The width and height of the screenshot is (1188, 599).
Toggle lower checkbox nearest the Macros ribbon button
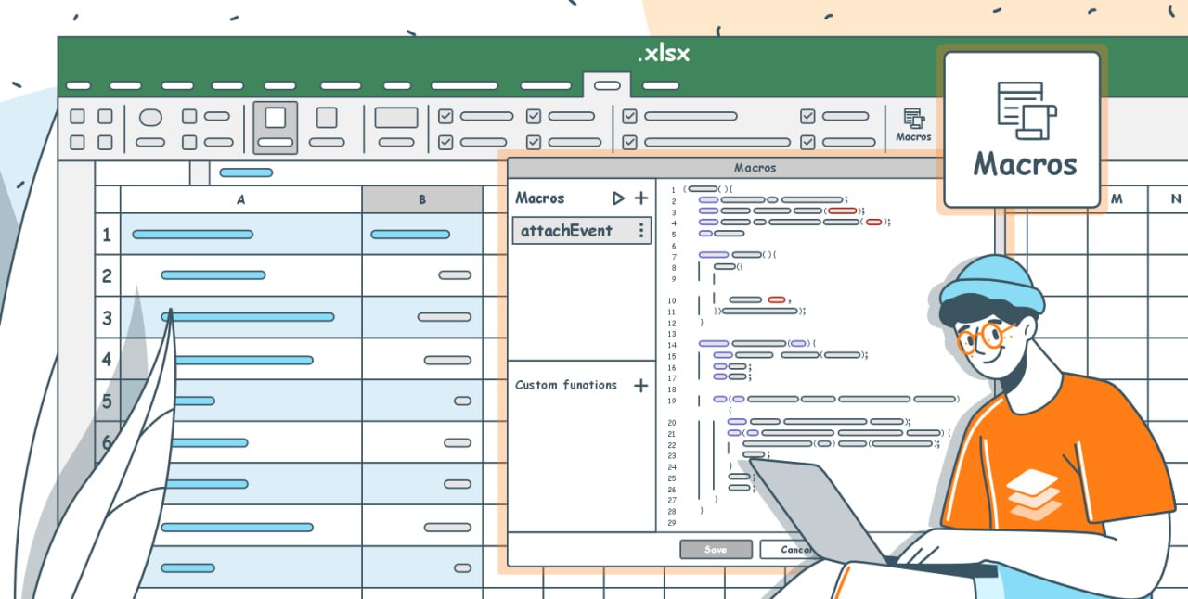pos(807,142)
